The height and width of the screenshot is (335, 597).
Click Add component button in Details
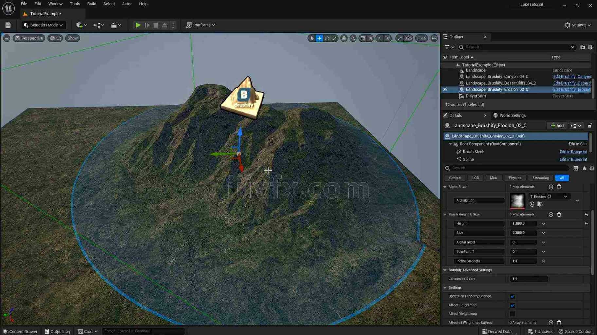(557, 126)
